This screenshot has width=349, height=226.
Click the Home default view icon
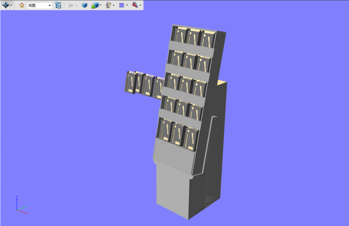tap(22, 5)
